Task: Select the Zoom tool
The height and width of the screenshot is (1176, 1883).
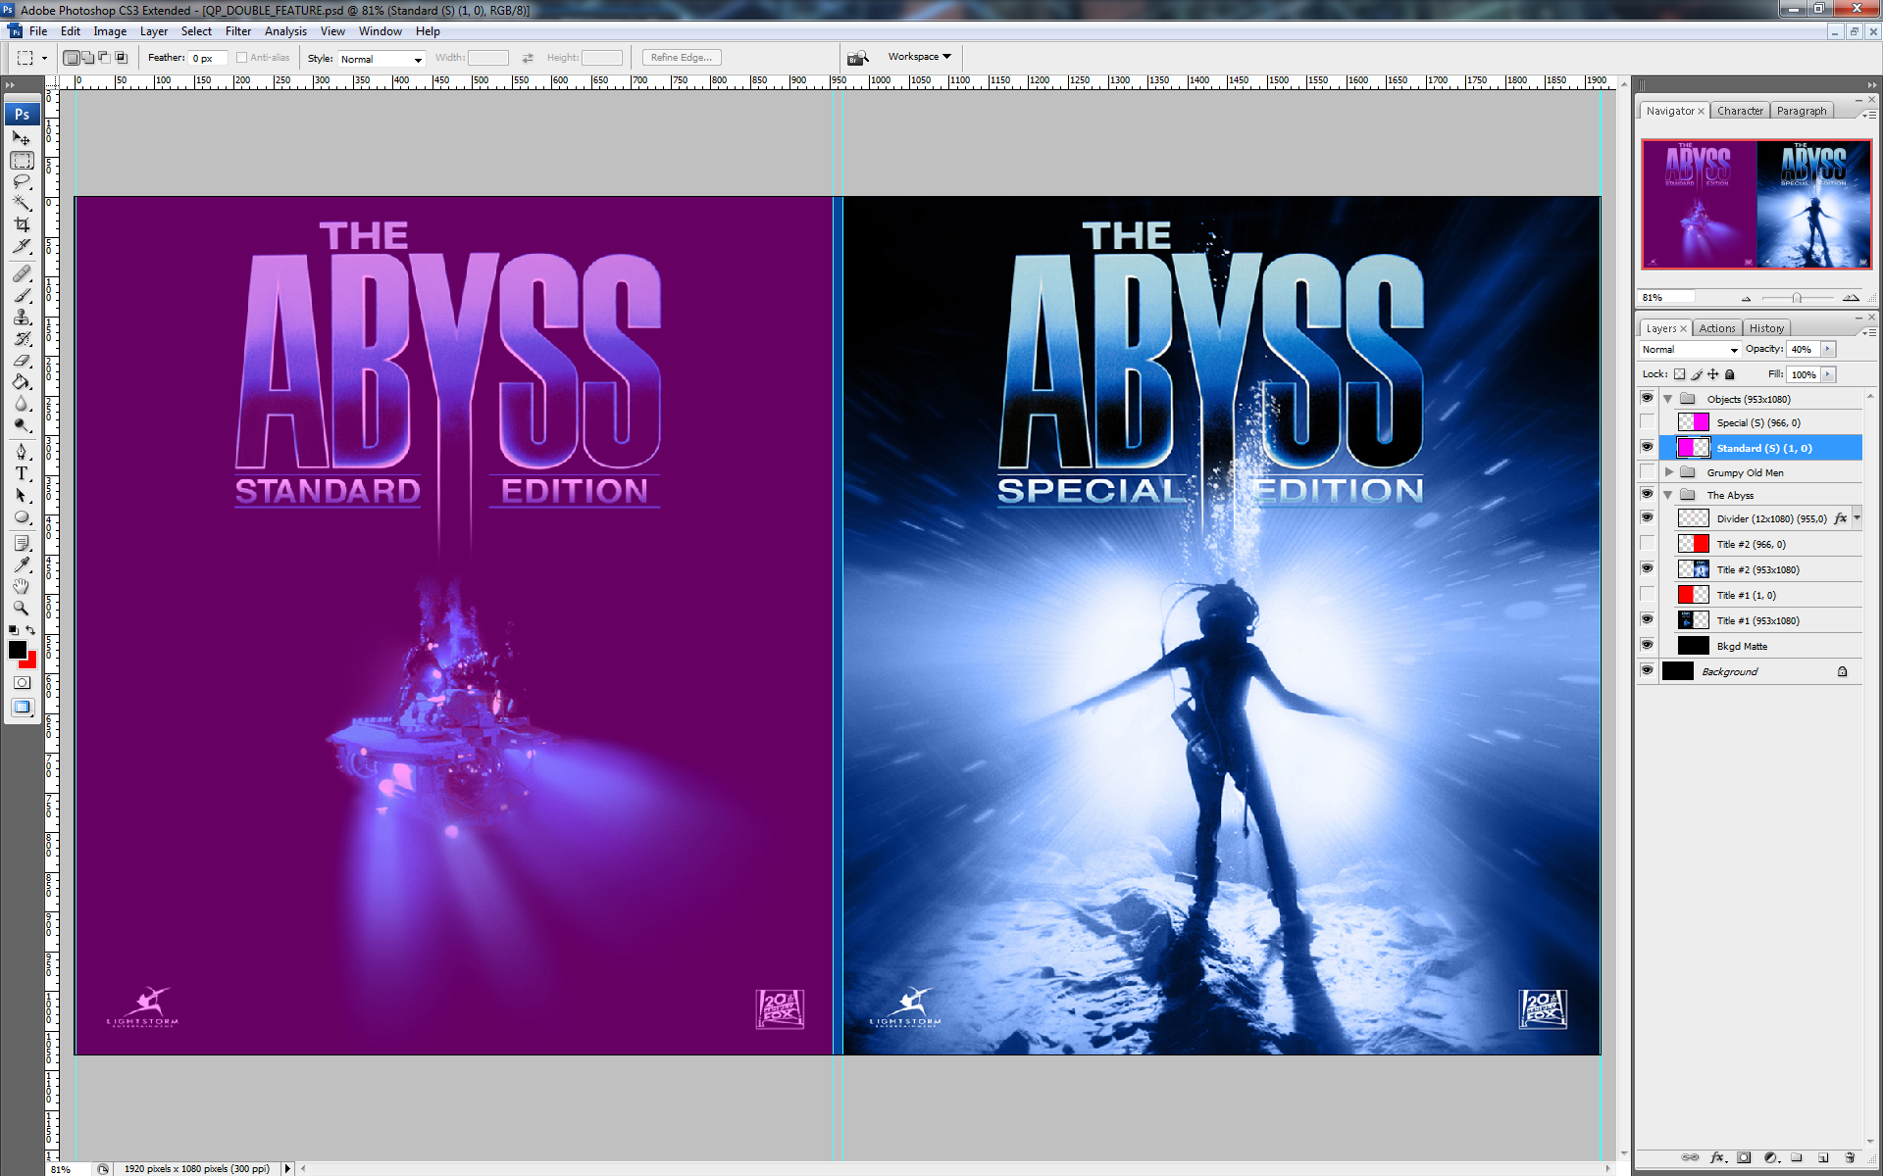Action: 22,608
